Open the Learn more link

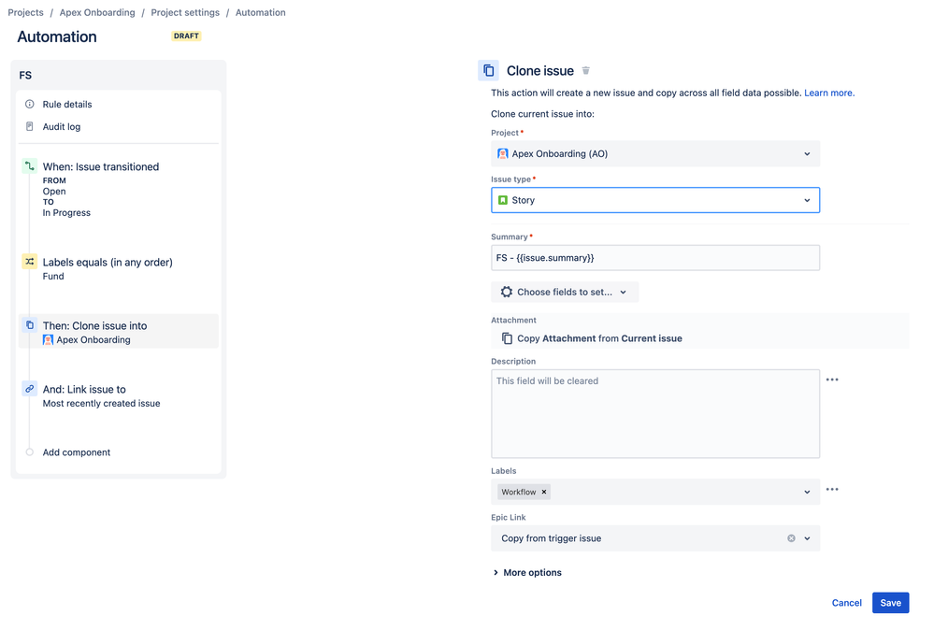tap(829, 93)
